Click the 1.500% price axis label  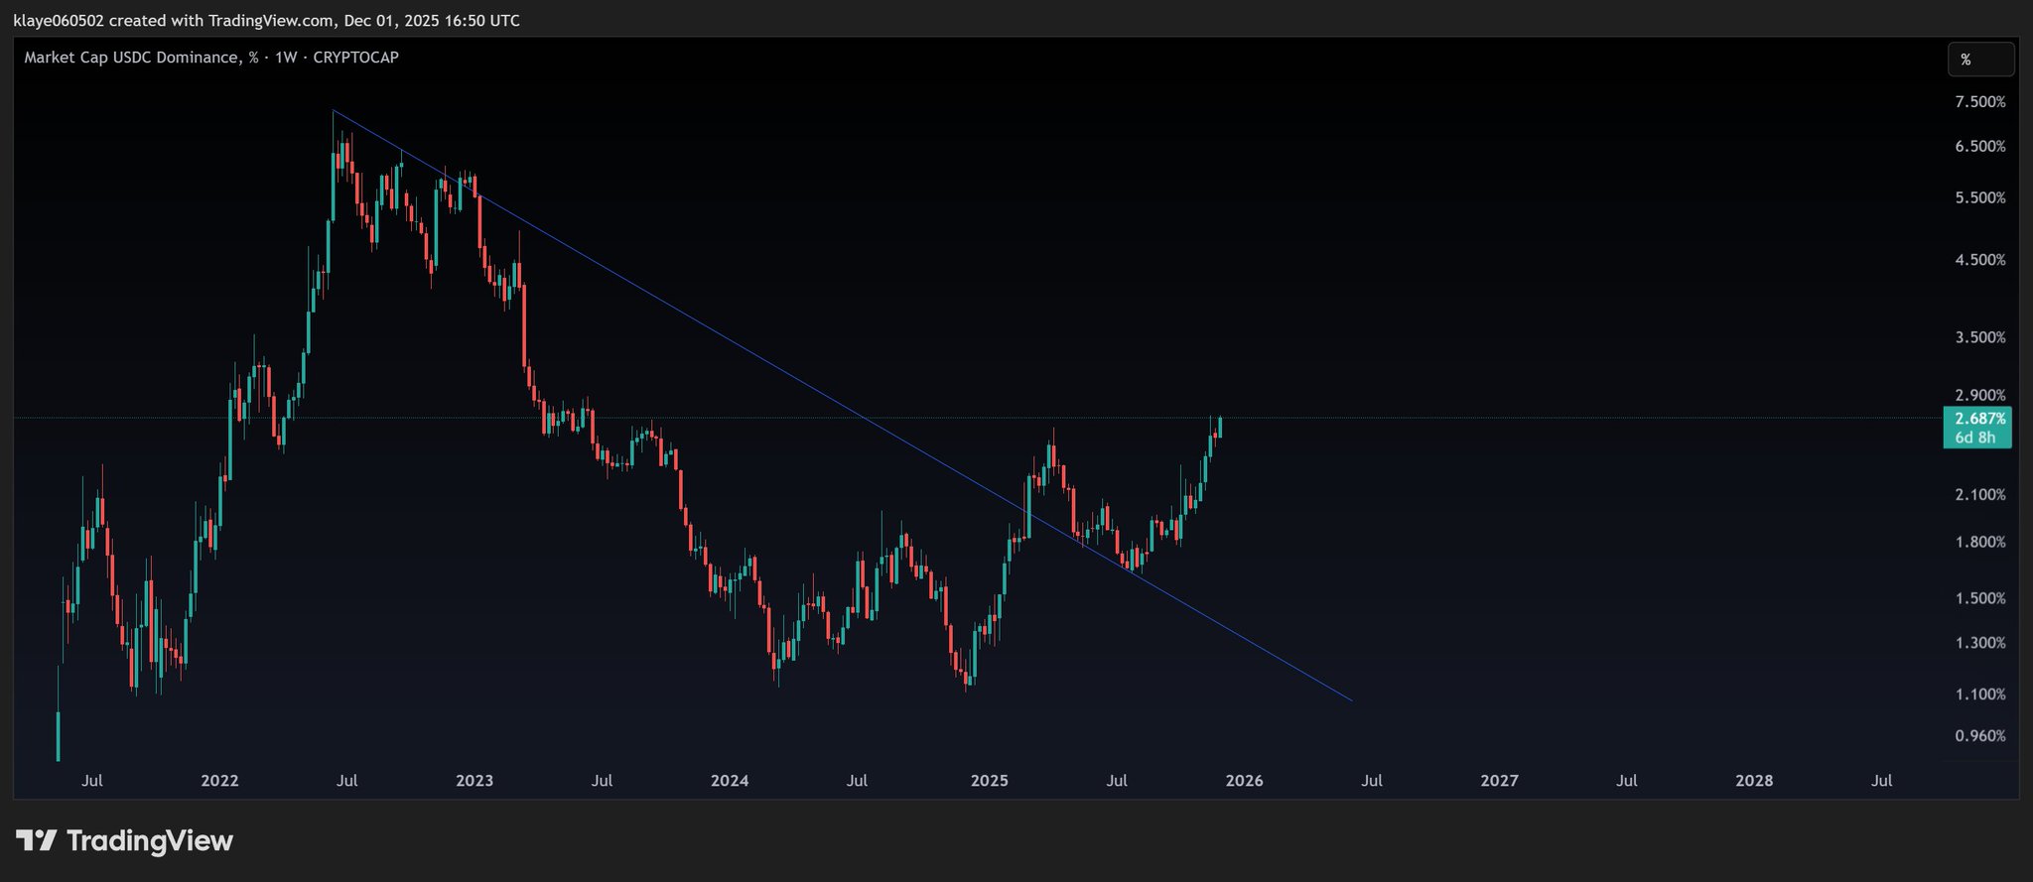pos(1979,598)
